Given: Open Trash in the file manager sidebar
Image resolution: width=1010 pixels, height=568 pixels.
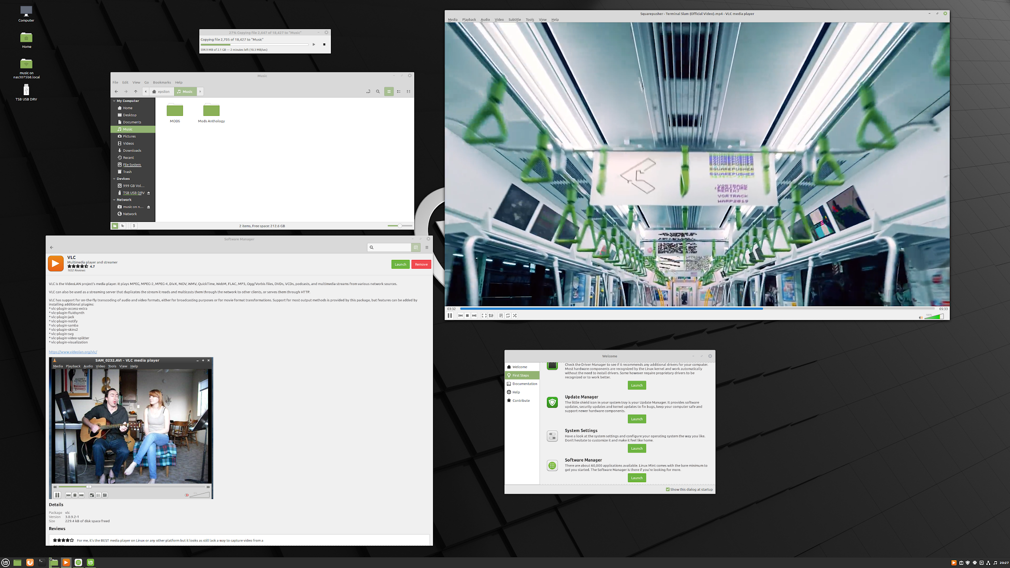Looking at the screenshot, I should 127,172.
